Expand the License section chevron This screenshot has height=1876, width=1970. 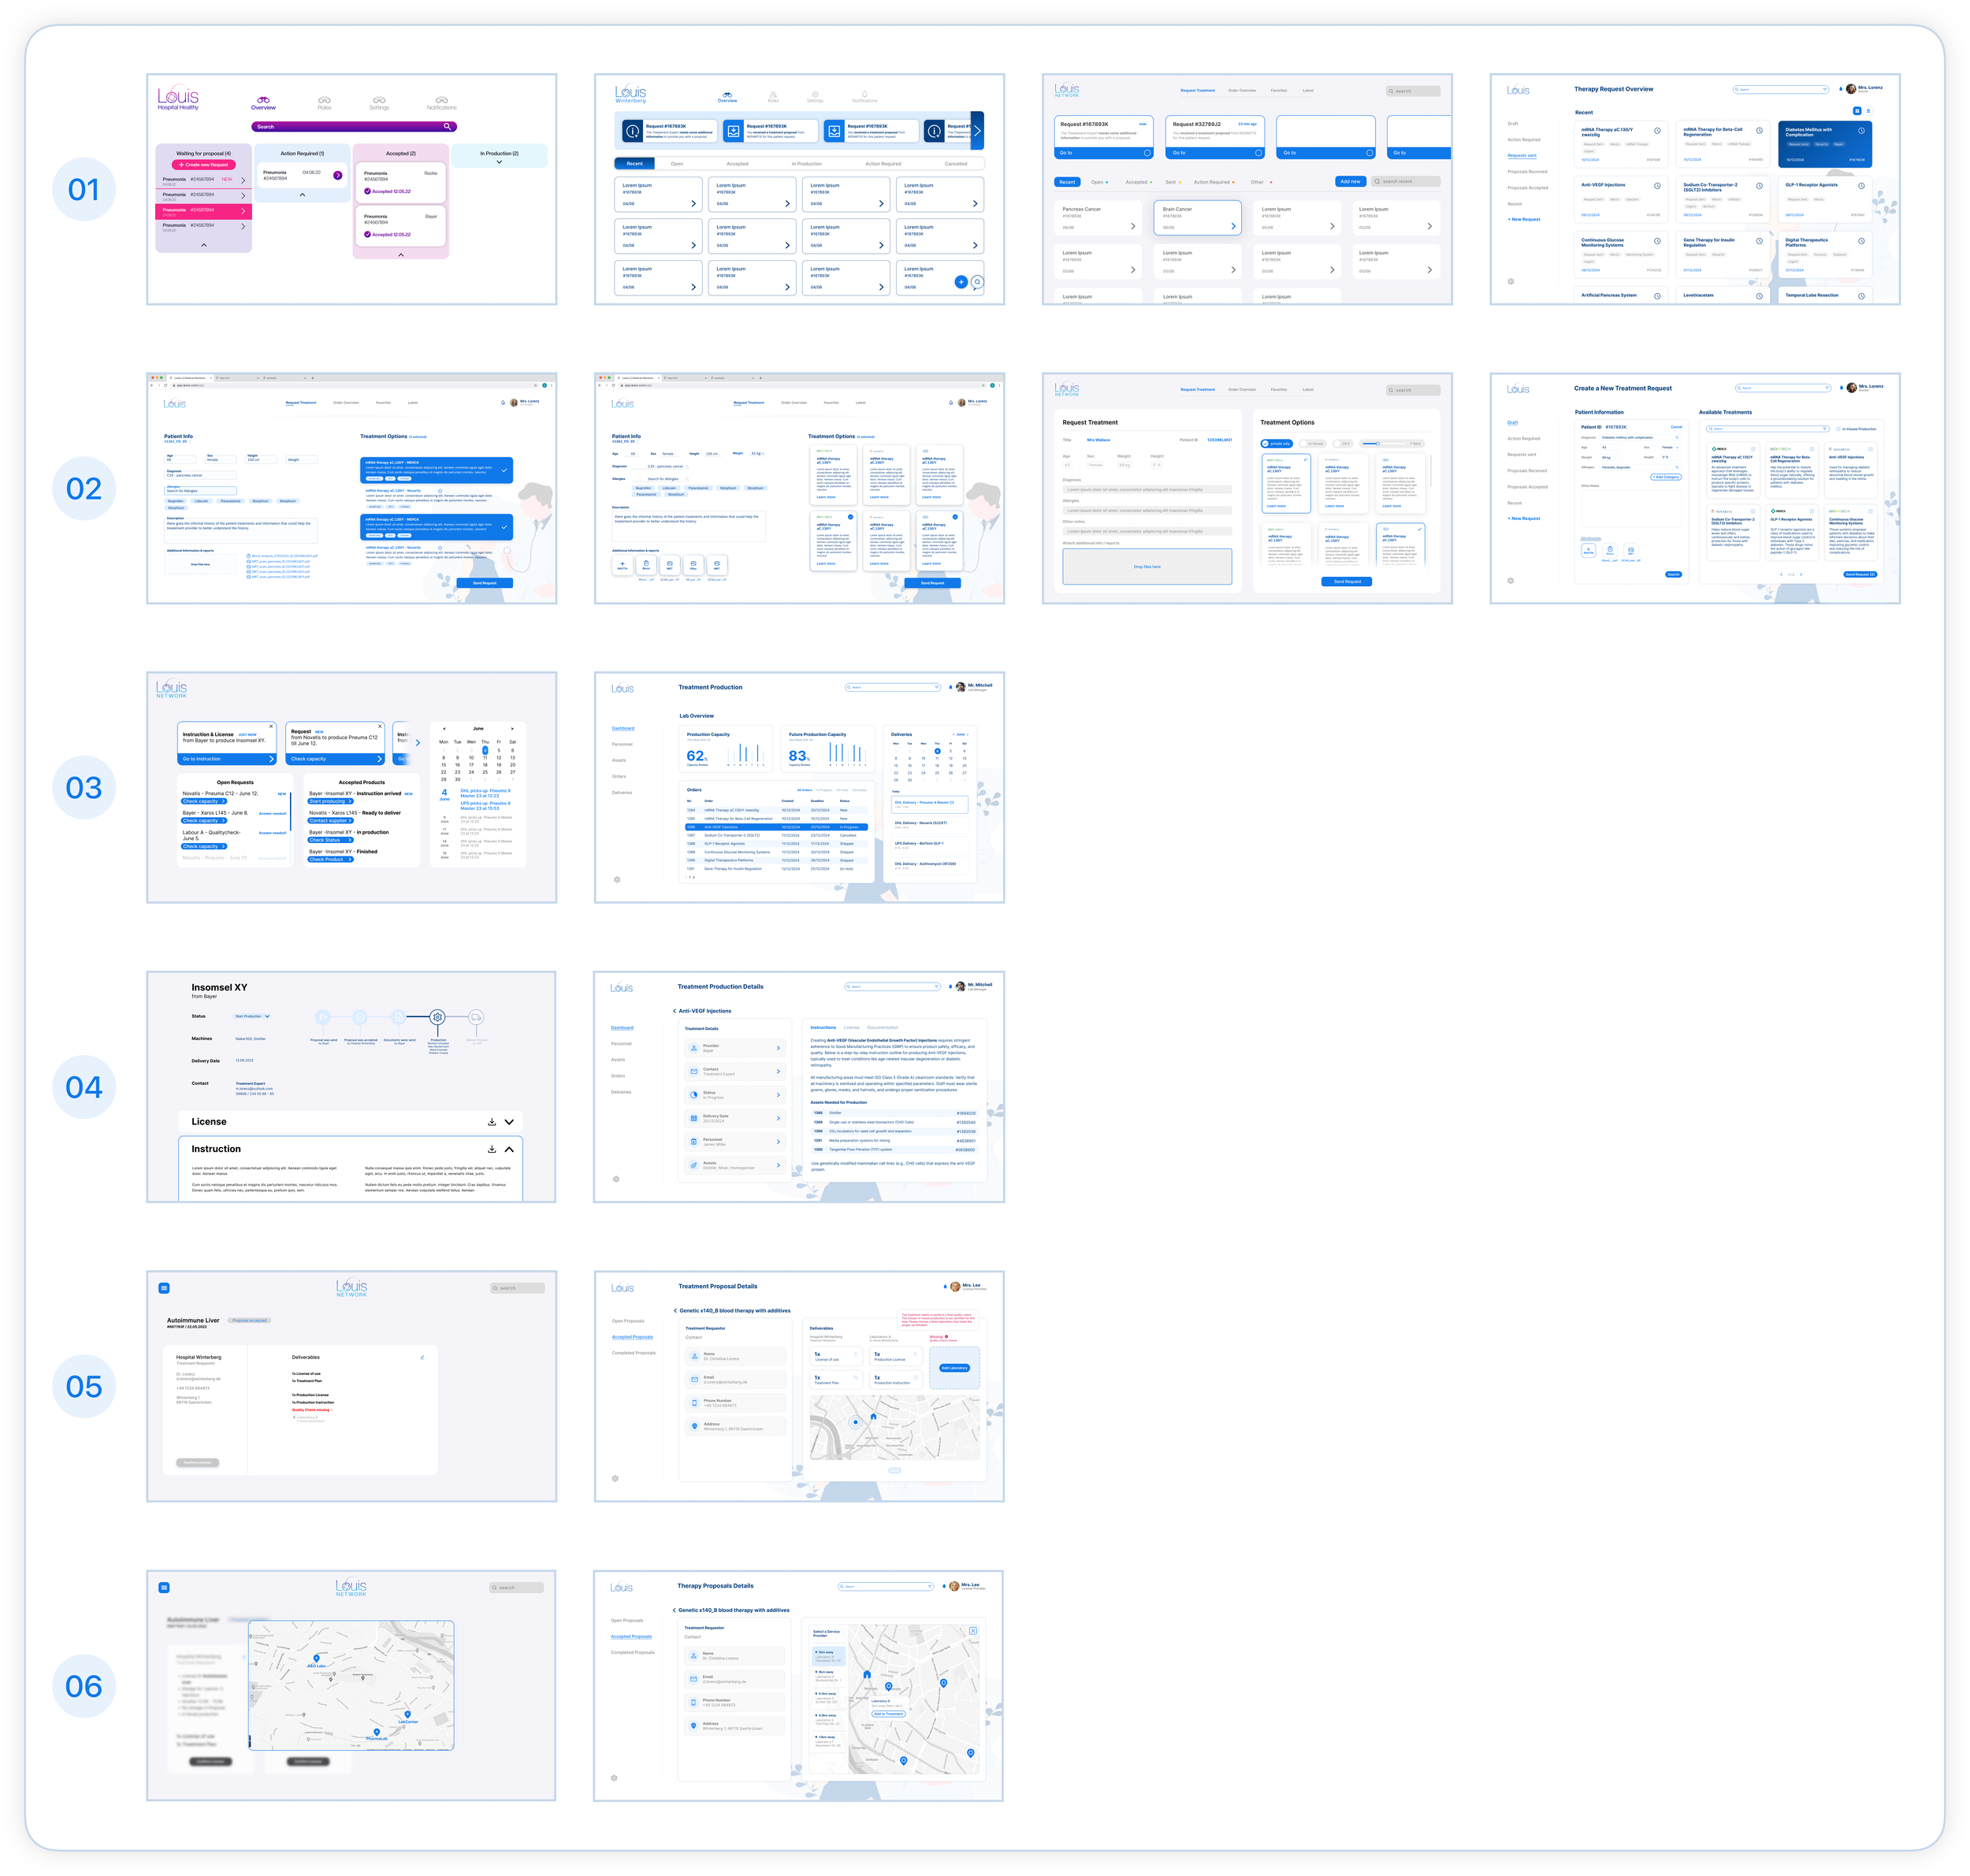(x=509, y=1122)
